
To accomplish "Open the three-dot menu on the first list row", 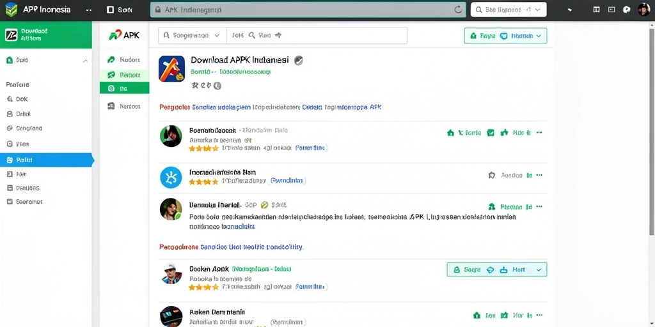I will click(x=539, y=133).
